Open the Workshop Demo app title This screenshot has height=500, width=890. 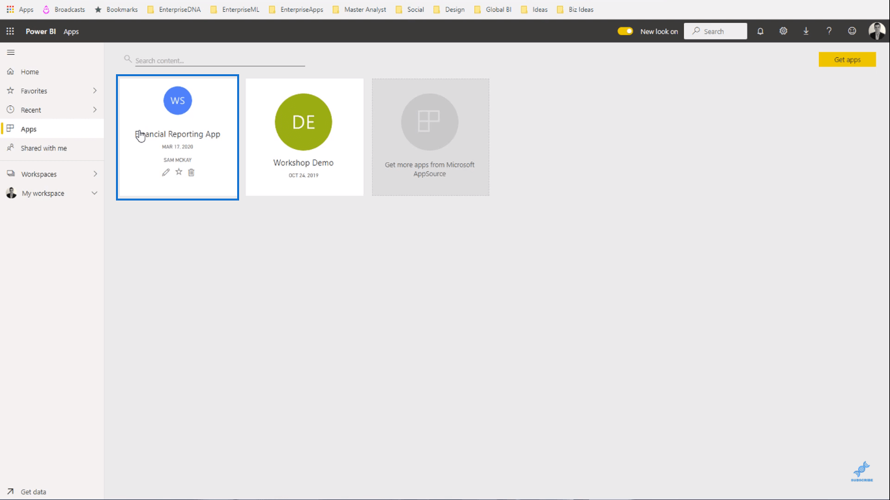pos(304,163)
